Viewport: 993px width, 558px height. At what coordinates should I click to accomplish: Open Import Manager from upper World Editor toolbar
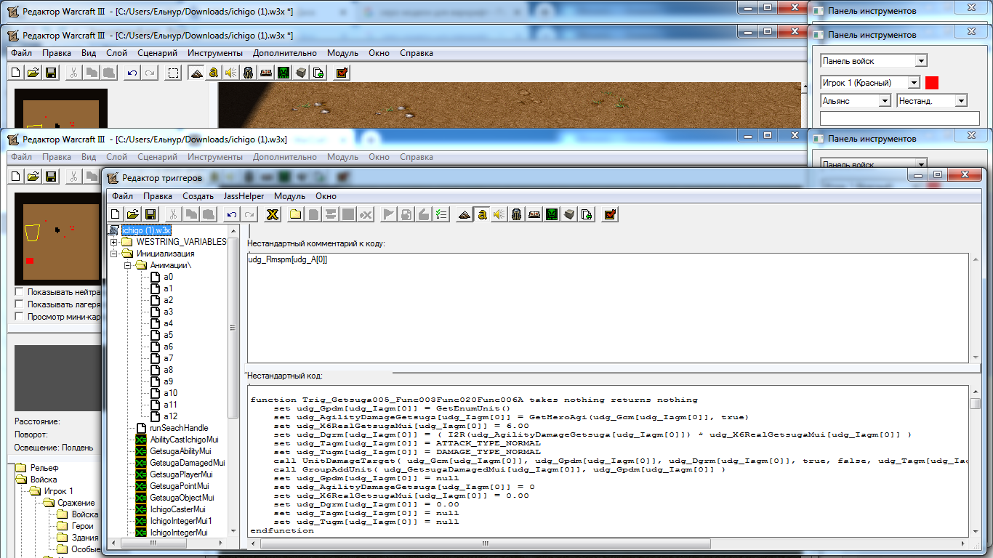click(318, 73)
